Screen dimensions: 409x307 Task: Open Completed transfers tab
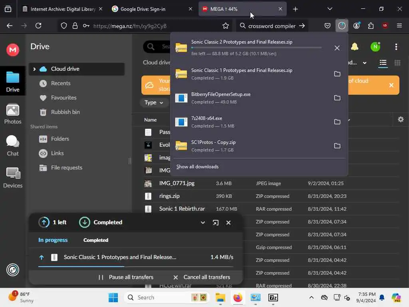96,240
